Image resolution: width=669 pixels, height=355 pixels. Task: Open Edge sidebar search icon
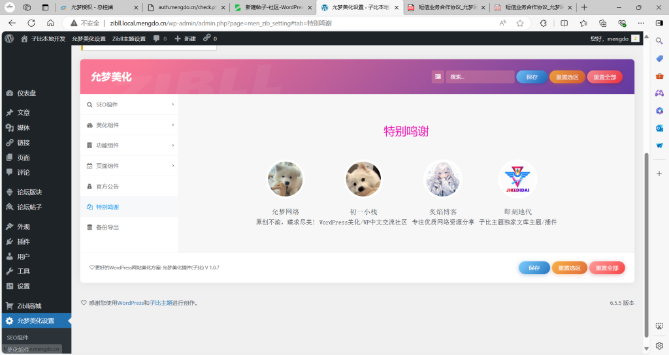(659, 40)
